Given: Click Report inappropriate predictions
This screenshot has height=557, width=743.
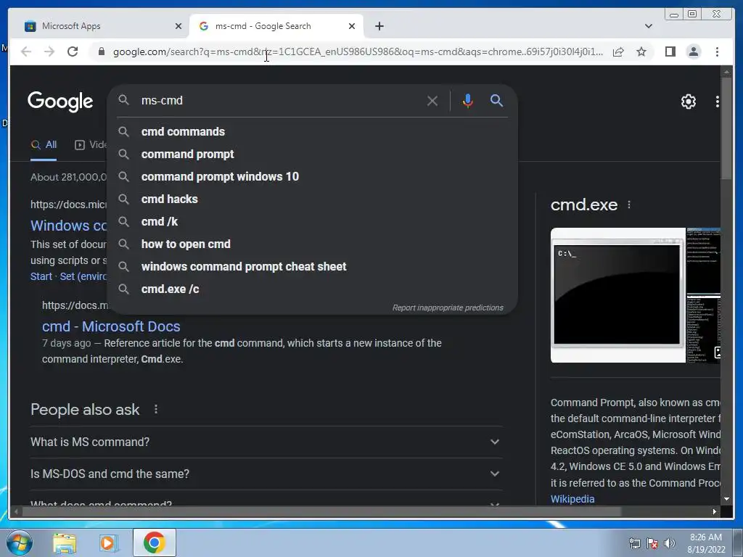Looking at the screenshot, I should [448, 308].
